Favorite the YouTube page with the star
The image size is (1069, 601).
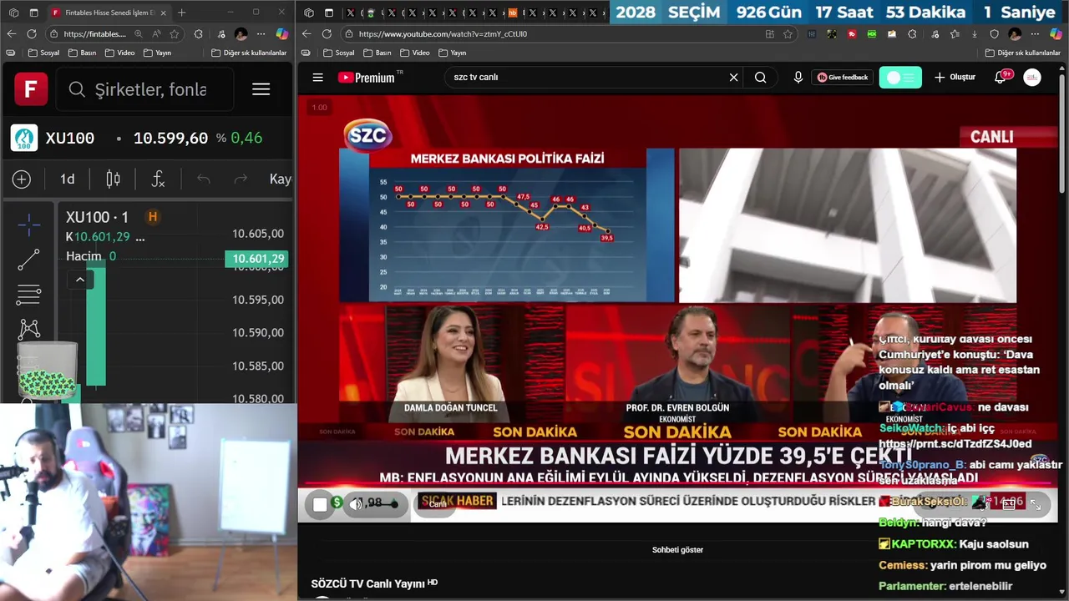(788, 34)
